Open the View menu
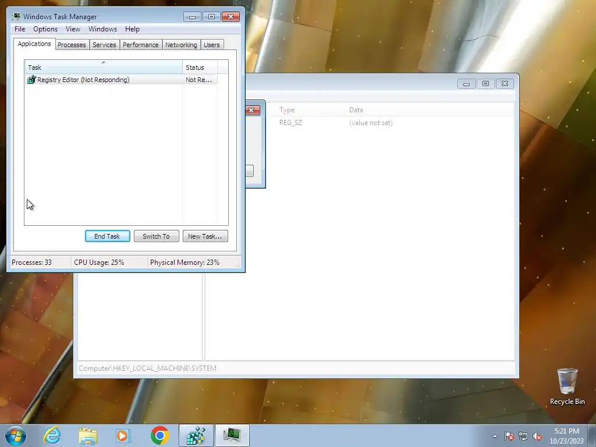Screen dimensions: 596x447 (x=73, y=29)
